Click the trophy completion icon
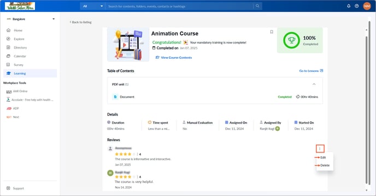The height and width of the screenshot is (196, 376). coord(291,40)
